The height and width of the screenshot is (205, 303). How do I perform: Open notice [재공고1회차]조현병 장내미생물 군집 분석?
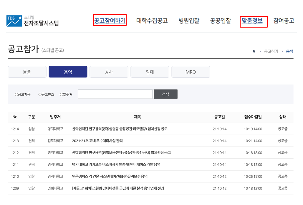[118, 189]
